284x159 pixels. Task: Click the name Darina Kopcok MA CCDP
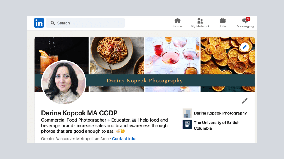point(79,113)
